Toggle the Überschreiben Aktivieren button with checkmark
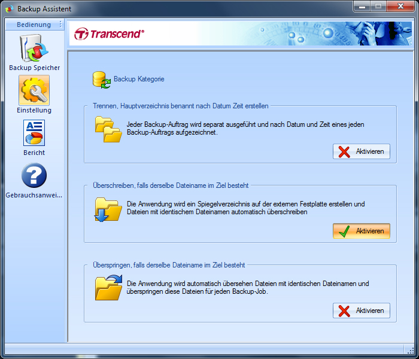Image resolution: width=419 pixels, height=359 pixels. (362, 231)
